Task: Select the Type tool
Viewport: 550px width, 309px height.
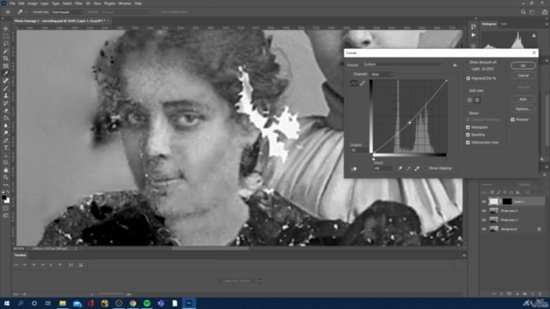Action: pyautogui.click(x=6, y=148)
